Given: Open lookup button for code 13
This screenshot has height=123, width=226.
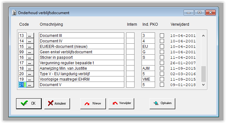Looking at the screenshot, I should (x=30, y=35).
